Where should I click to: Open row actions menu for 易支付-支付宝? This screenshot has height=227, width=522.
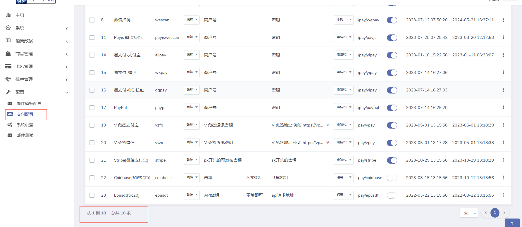(x=503, y=55)
